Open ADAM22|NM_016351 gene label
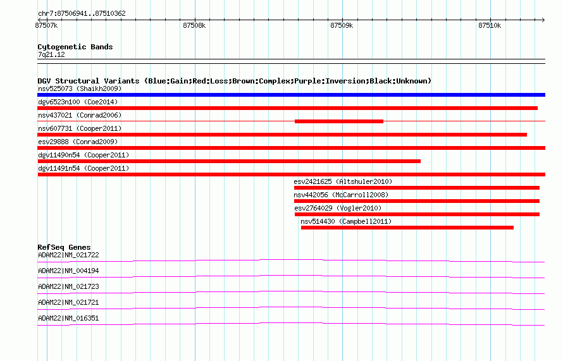563x361 pixels. tap(68, 318)
